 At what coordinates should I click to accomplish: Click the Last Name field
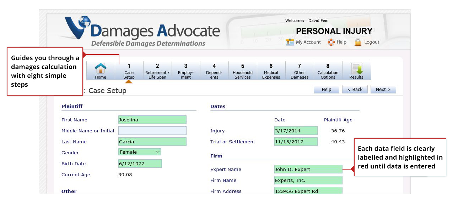pos(152,142)
